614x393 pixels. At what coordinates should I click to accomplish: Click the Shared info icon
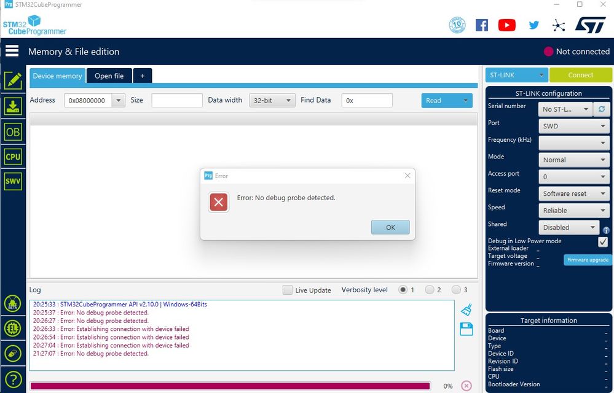(606, 230)
